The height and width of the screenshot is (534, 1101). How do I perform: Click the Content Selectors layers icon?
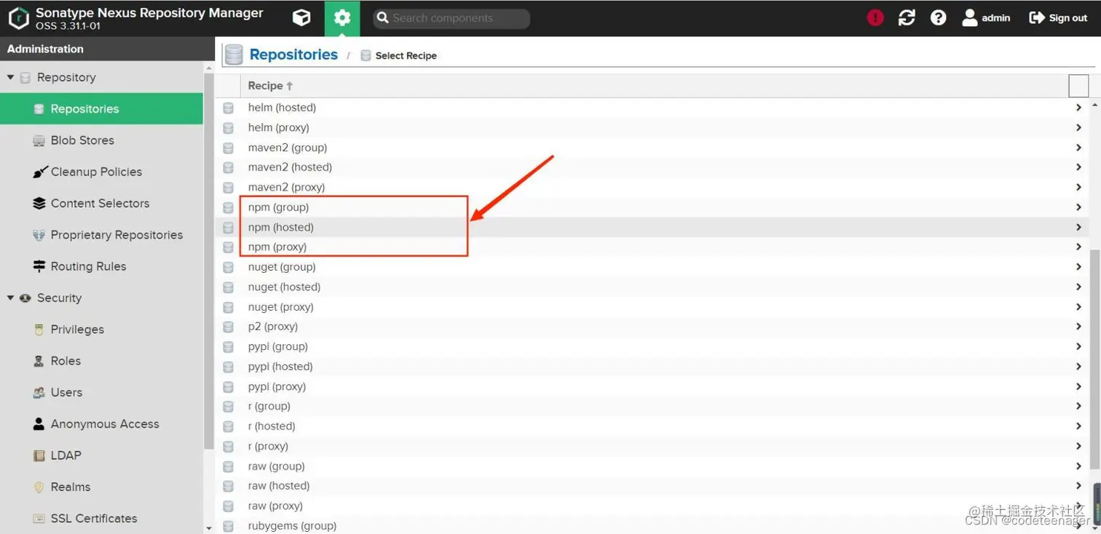tap(39, 204)
